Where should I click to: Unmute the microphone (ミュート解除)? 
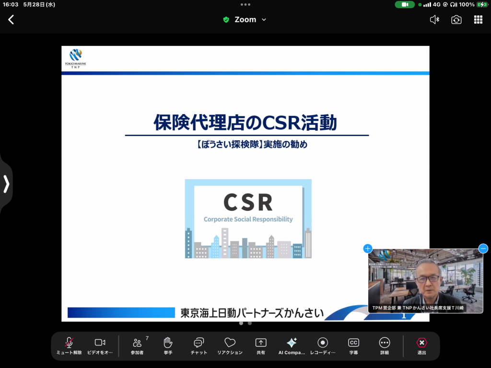point(69,346)
